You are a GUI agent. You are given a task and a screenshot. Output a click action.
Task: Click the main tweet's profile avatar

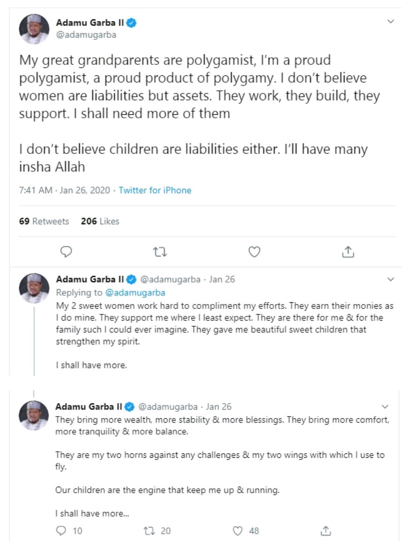click(x=34, y=29)
